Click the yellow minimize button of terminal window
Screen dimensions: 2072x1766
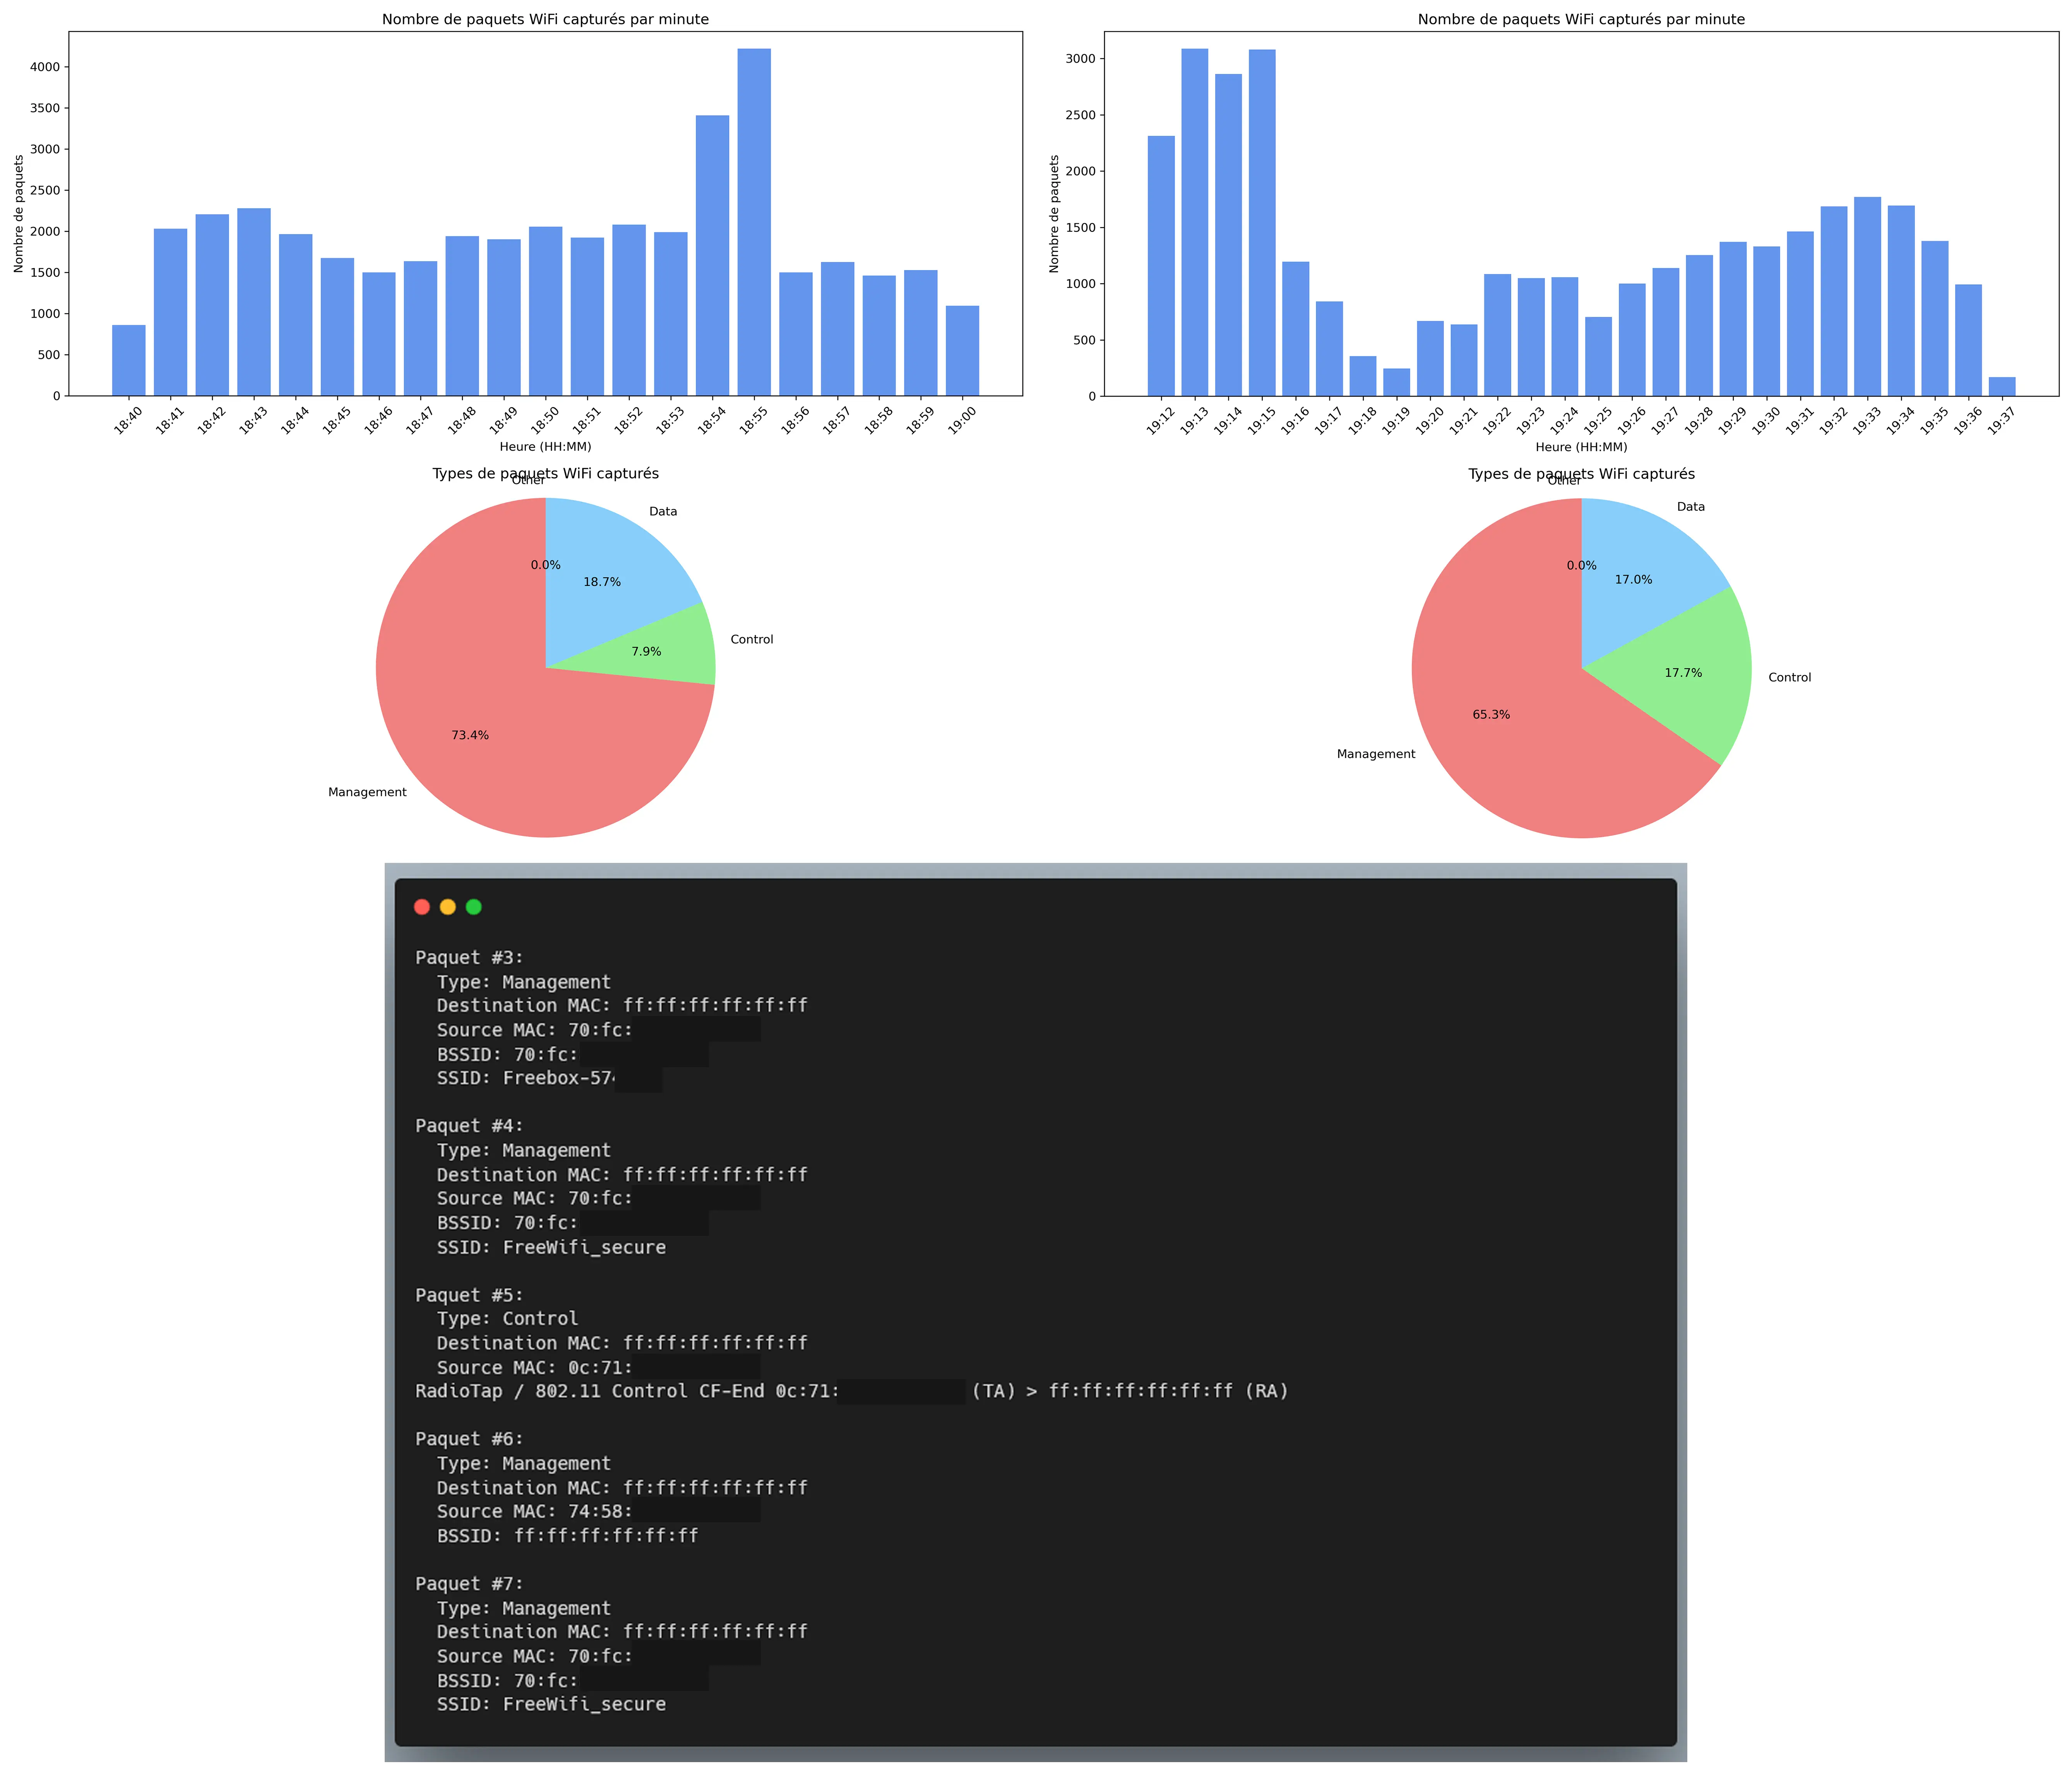tap(448, 907)
